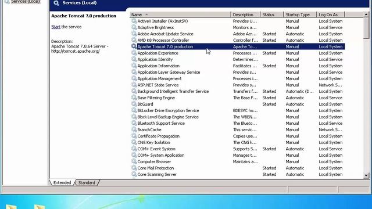This screenshot has width=372, height=209.
Task: Click the Started status of BitGuard
Action: [269, 105]
